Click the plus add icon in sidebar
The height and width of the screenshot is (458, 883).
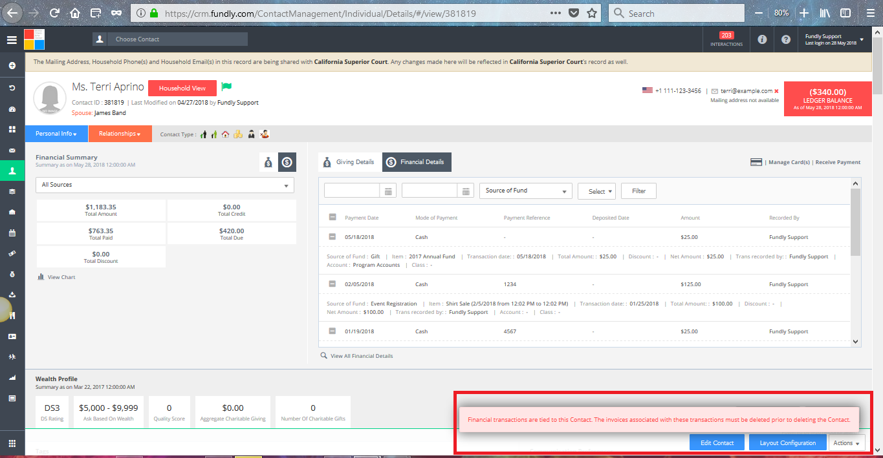click(12, 66)
